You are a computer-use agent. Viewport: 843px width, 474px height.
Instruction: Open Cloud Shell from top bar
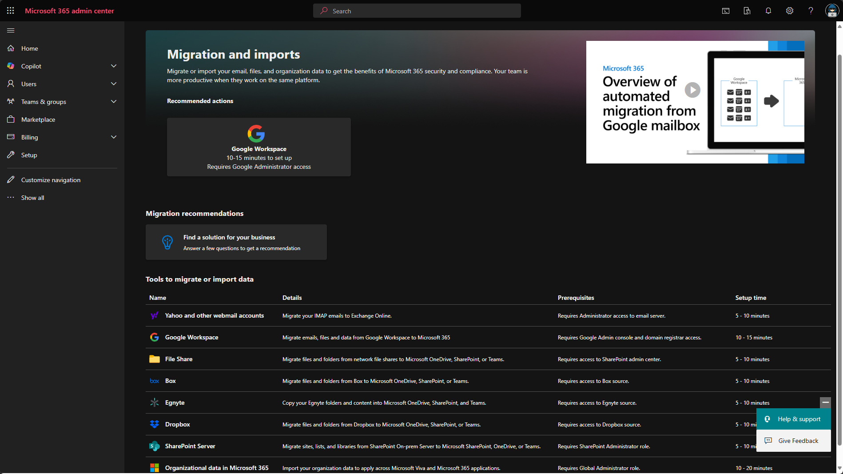726,11
